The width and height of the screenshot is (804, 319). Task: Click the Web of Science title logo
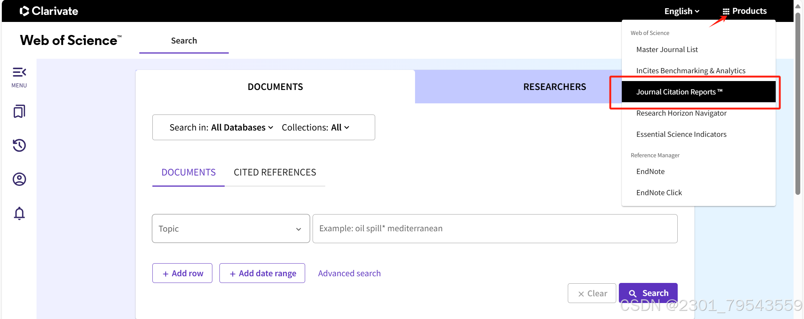pos(71,40)
